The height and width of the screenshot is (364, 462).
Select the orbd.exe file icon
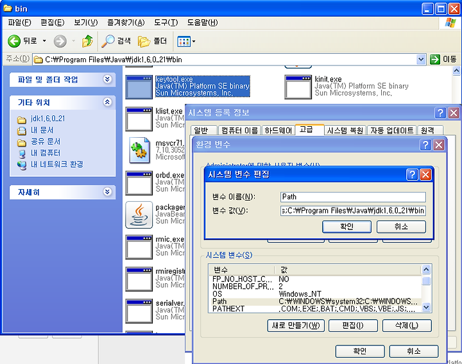(x=139, y=183)
